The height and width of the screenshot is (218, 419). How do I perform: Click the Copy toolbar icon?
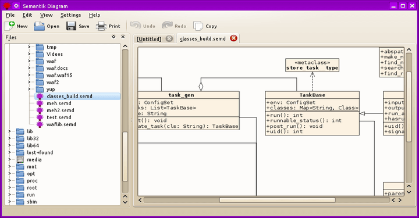(198, 26)
